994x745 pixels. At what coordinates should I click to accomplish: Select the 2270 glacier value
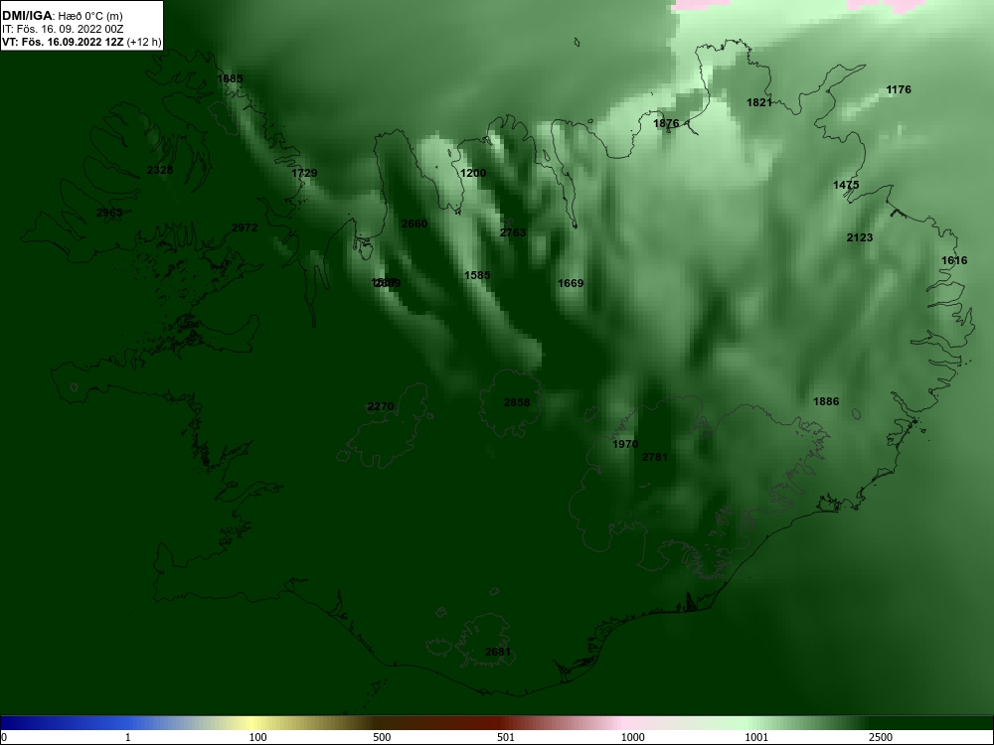pos(381,406)
